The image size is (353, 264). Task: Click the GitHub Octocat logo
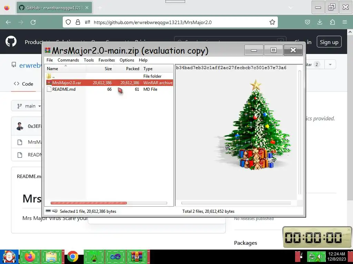(x=11, y=42)
